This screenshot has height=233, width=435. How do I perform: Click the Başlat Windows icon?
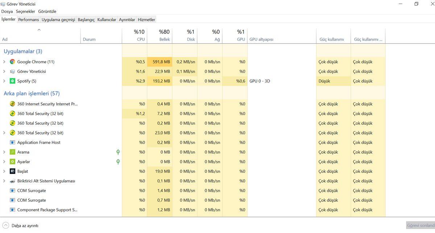12,171
